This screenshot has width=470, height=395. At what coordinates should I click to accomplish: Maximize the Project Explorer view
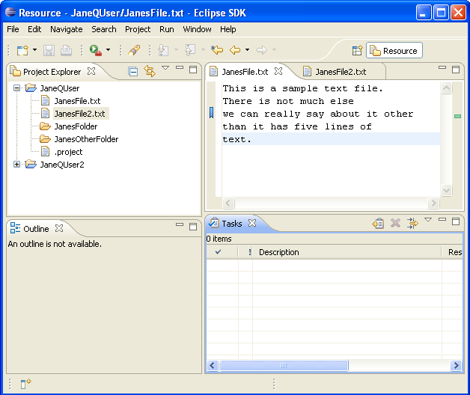(x=193, y=70)
